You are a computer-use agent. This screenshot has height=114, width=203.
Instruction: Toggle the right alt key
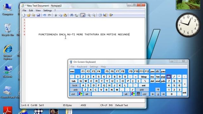point(126,94)
